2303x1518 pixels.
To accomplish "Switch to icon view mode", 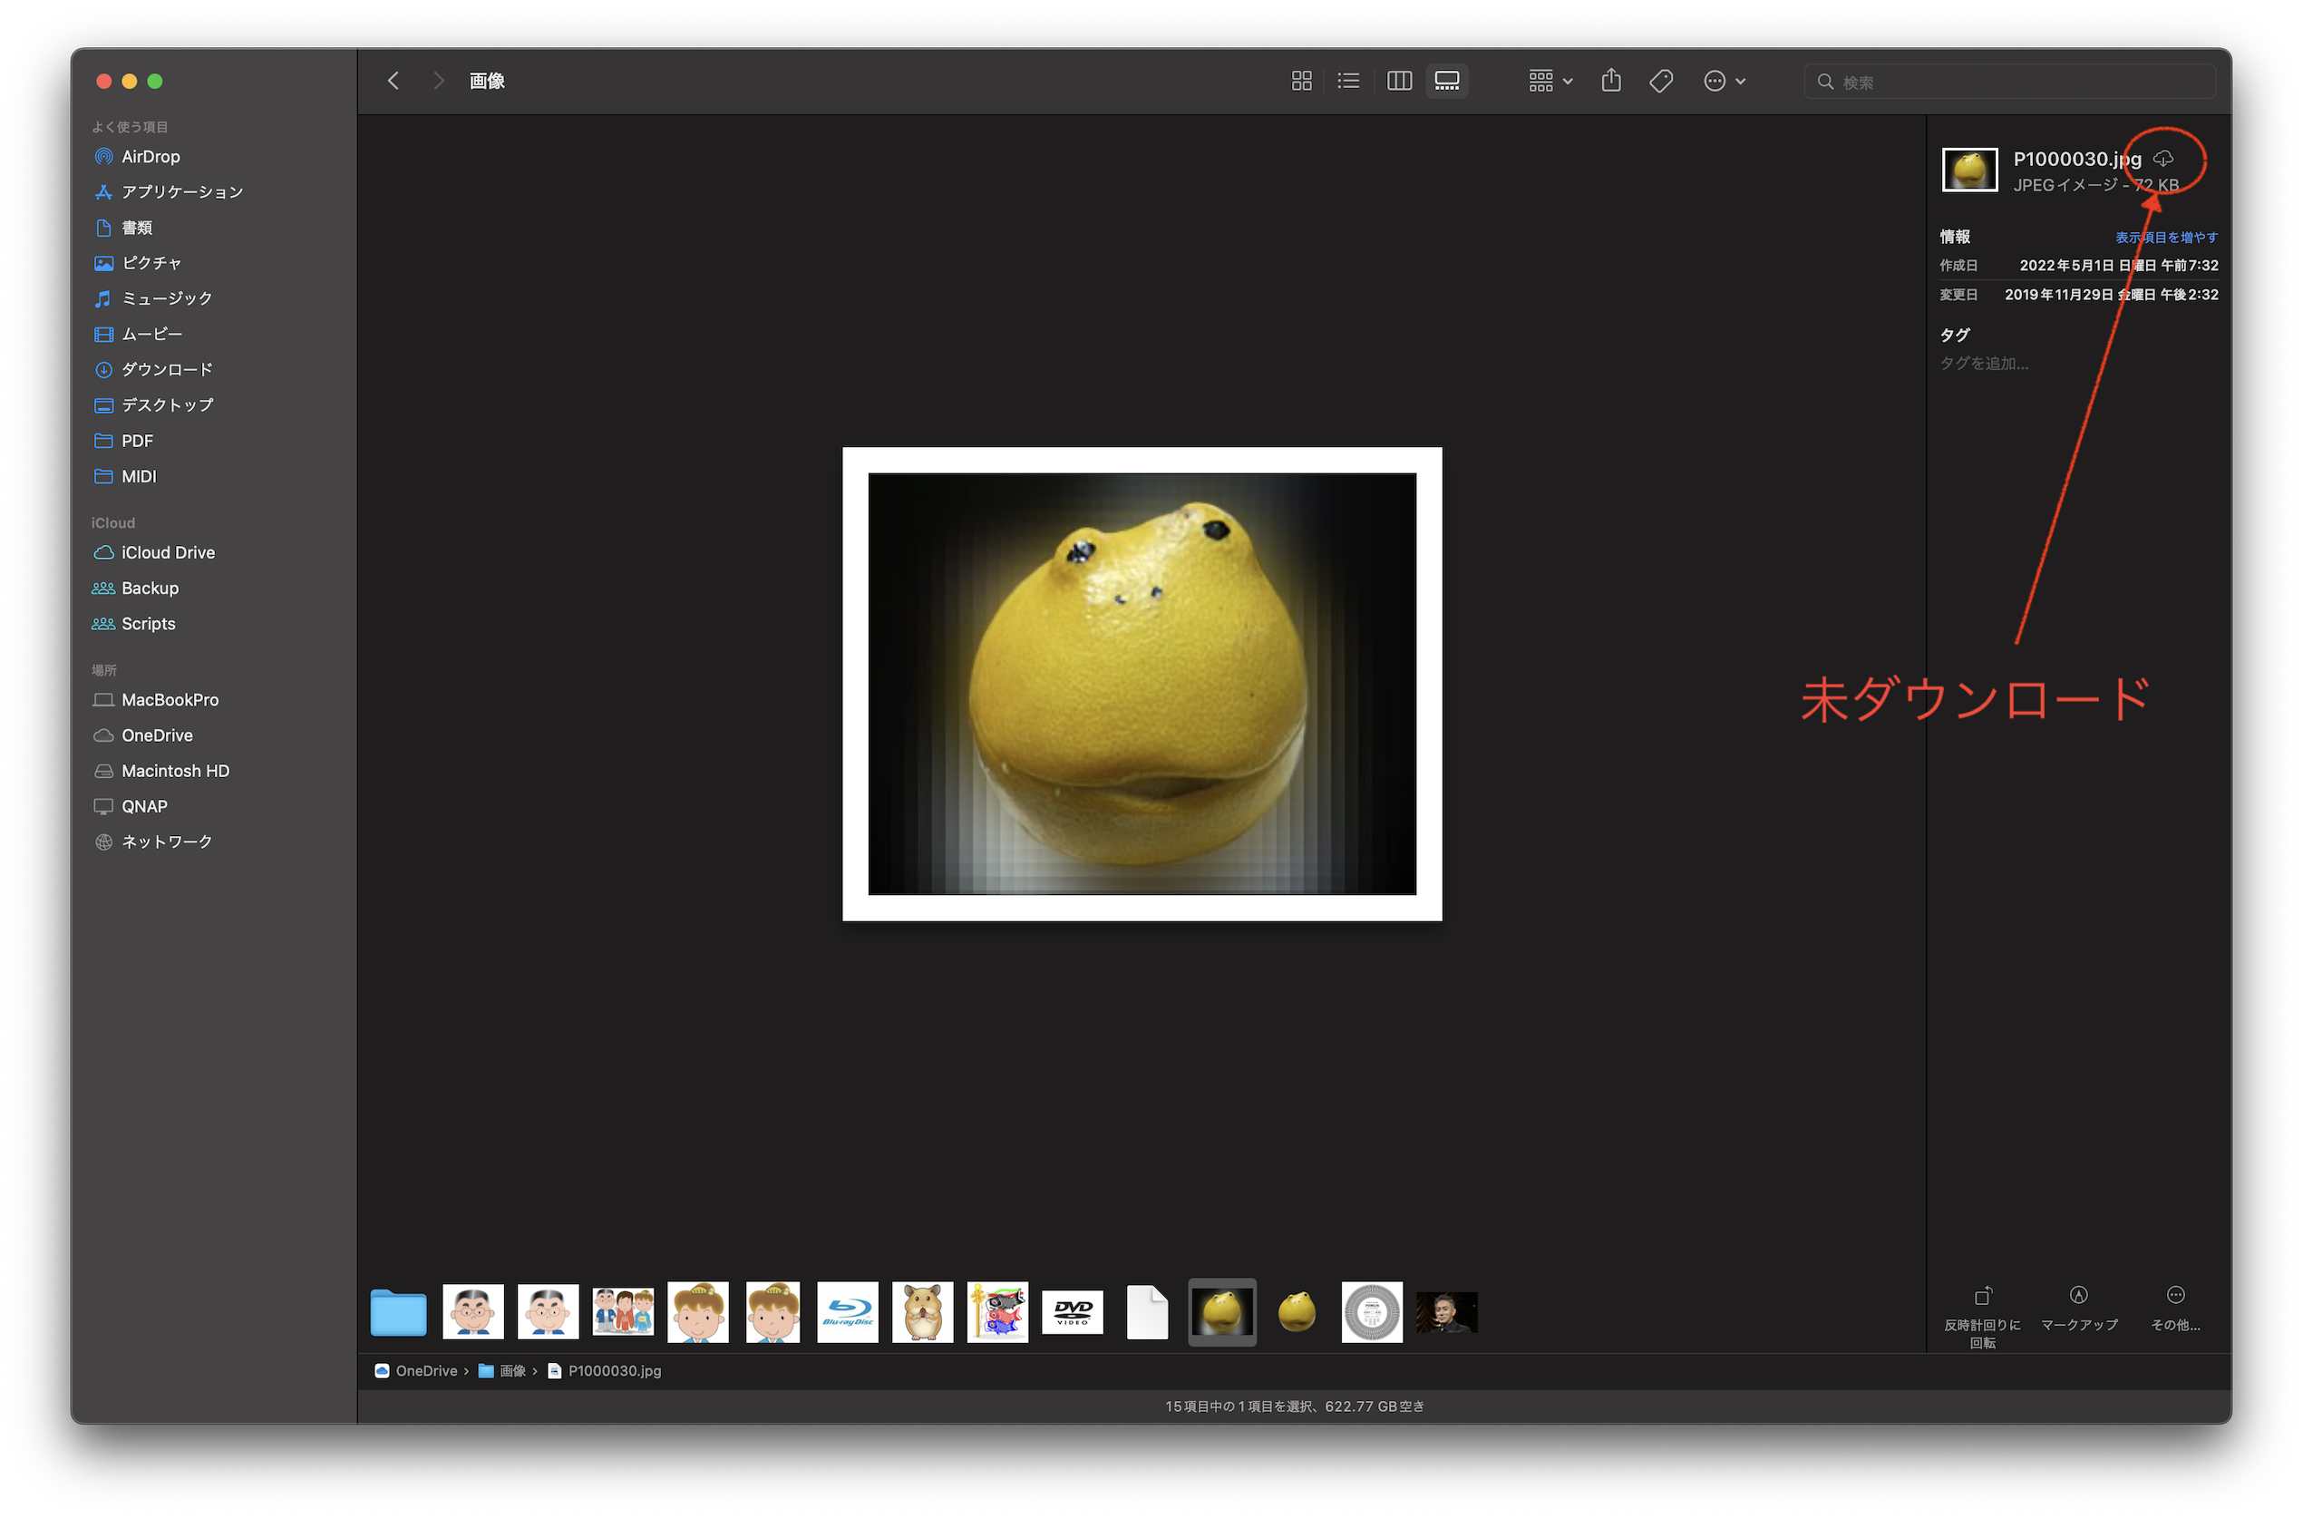I will 1301,82.
